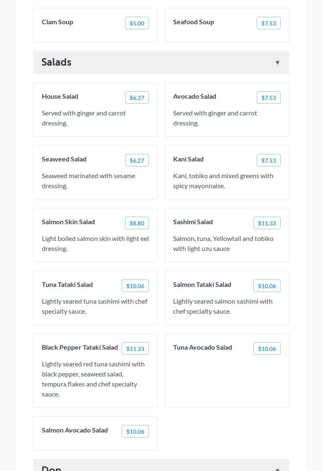The image size is (322, 471).
Task: Click Seafood Soup $7.53 price button
Action: coord(268,23)
